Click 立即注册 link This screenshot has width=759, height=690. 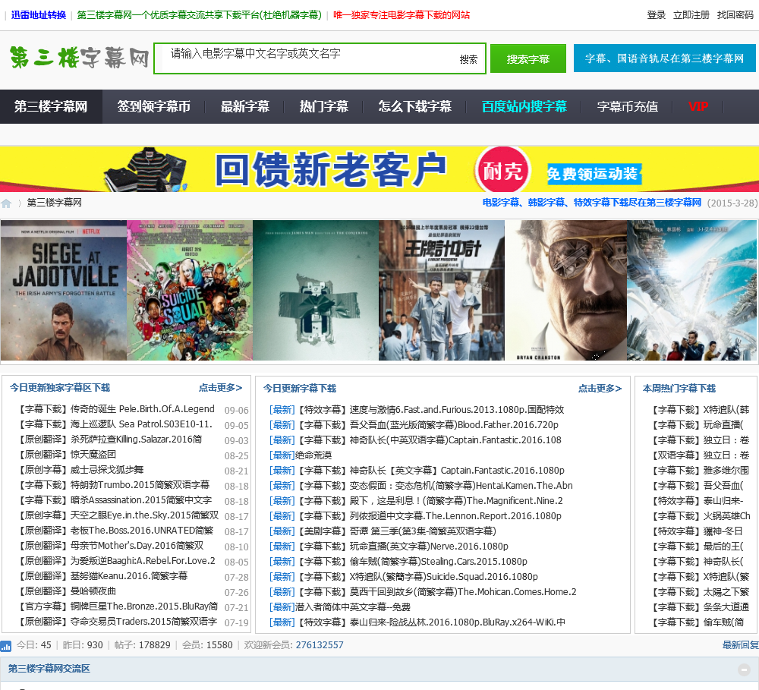691,15
